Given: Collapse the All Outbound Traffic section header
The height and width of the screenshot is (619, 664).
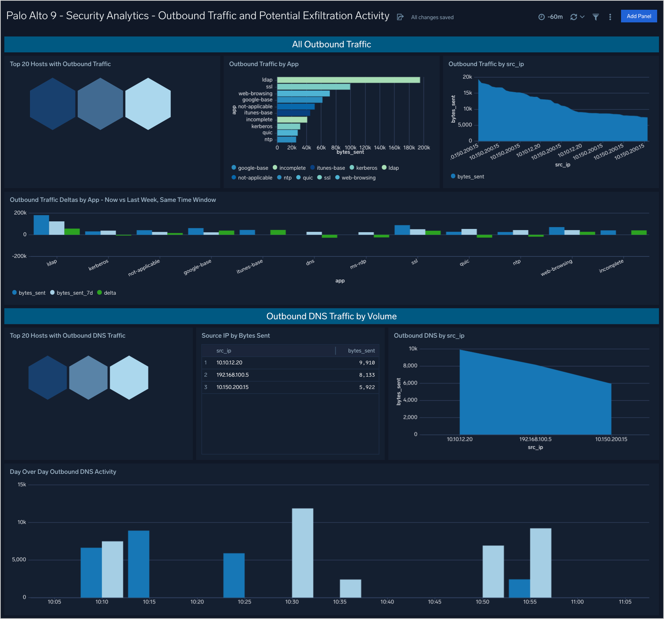Looking at the screenshot, I should (x=331, y=44).
